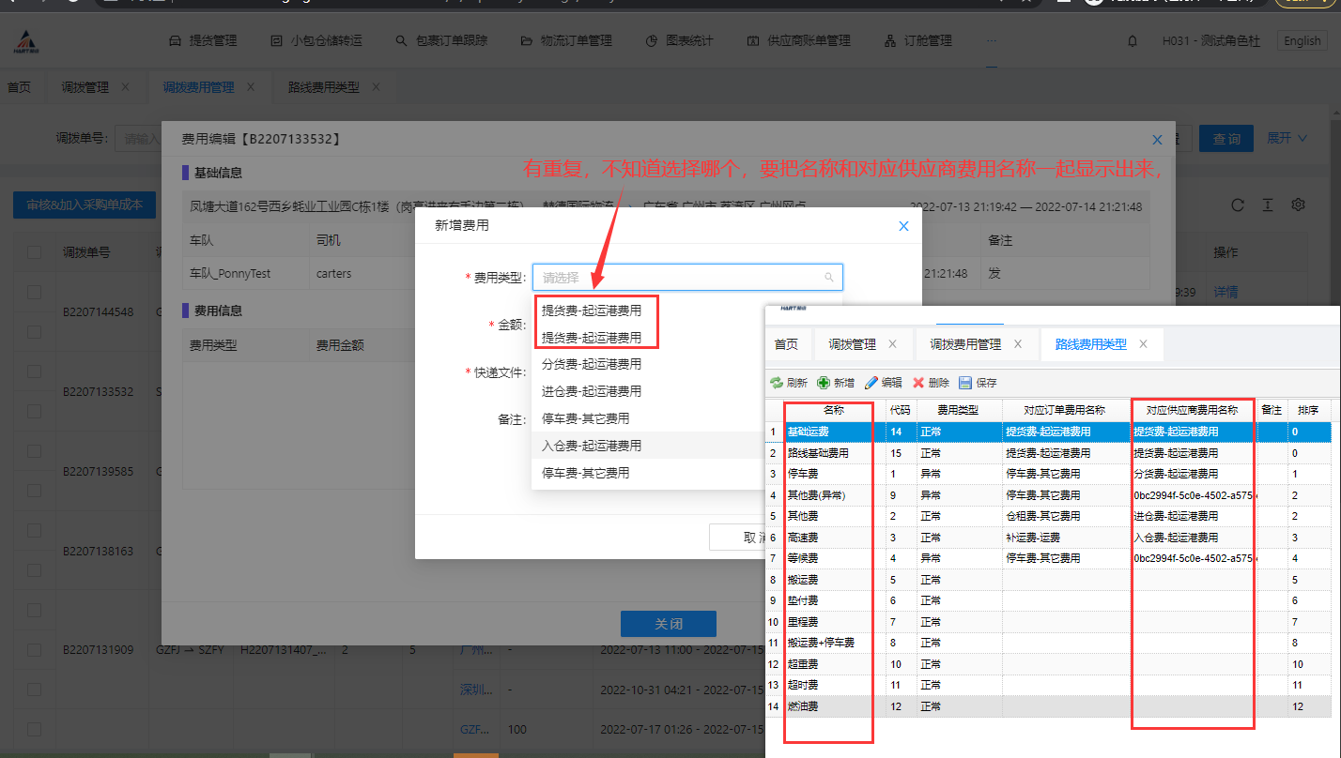Click the notification bell icon
The width and height of the screenshot is (1341, 758).
1133,41
